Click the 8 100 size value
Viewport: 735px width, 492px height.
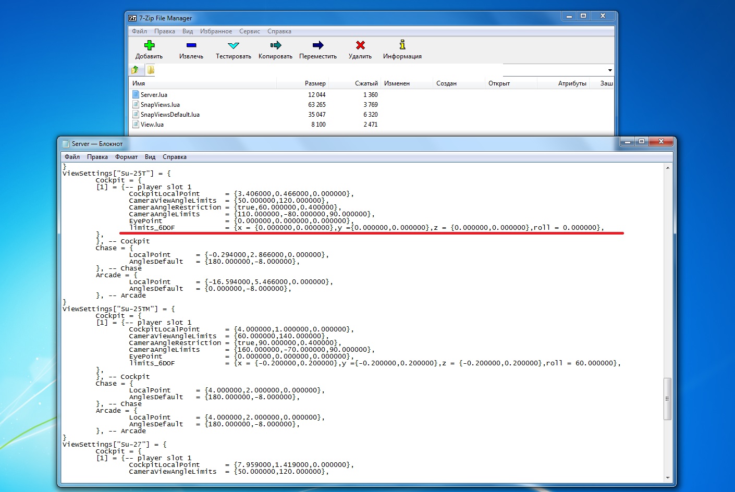point(318,125)
